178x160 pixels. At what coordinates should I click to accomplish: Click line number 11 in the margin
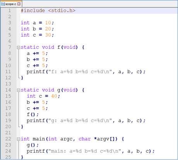[8, 72]
